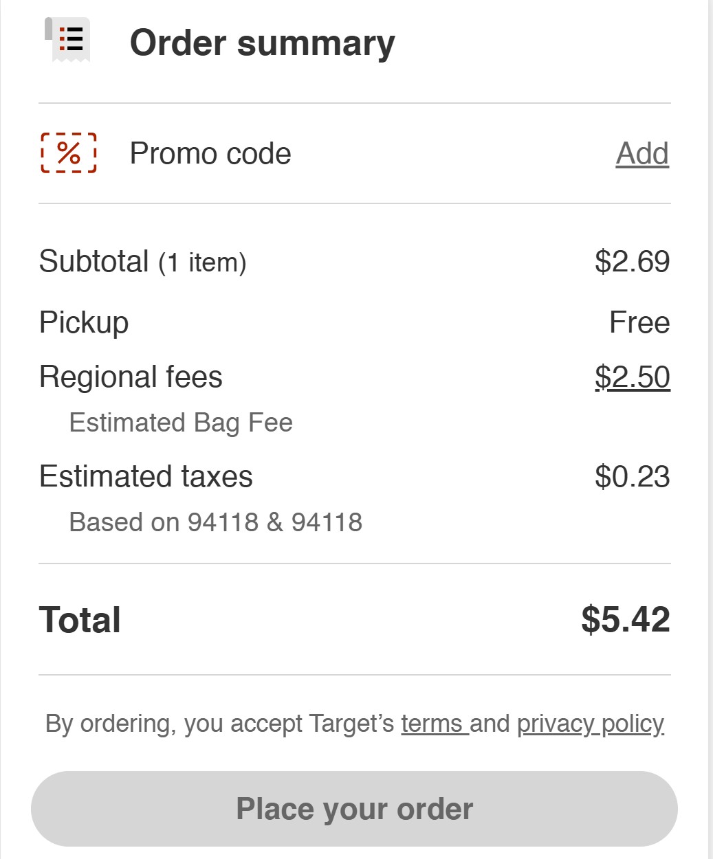The image size is (713, 859).
Task: Open the $2.50 regional fees details
Action: click(x=632, y=377)
